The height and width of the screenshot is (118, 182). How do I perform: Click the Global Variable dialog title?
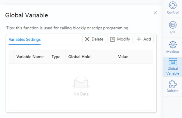[26, 15]
